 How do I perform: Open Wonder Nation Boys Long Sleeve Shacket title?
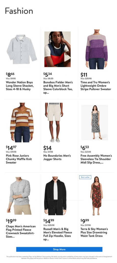(x=20, y=86)
